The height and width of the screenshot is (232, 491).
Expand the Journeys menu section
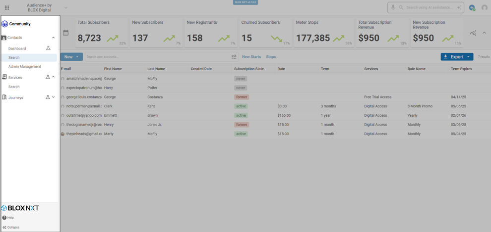(53, 97)
